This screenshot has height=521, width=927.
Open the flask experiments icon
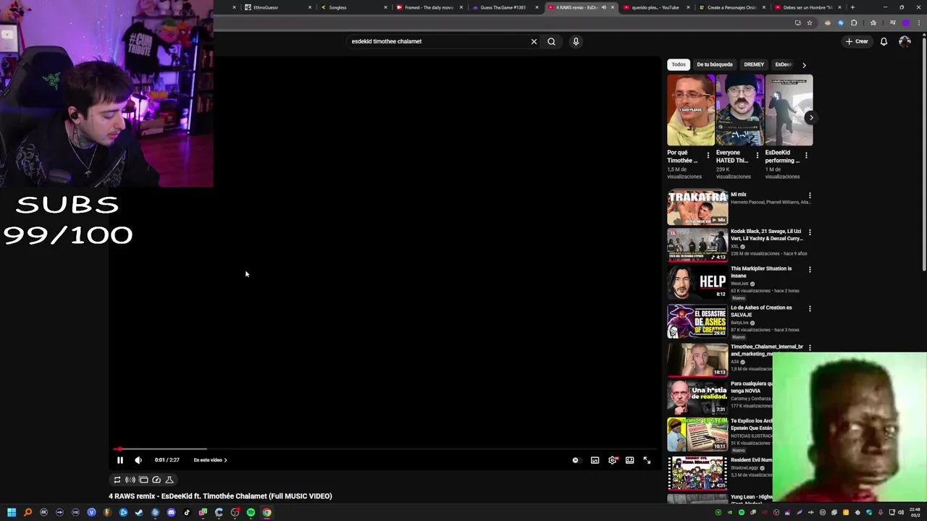(169, 480)
